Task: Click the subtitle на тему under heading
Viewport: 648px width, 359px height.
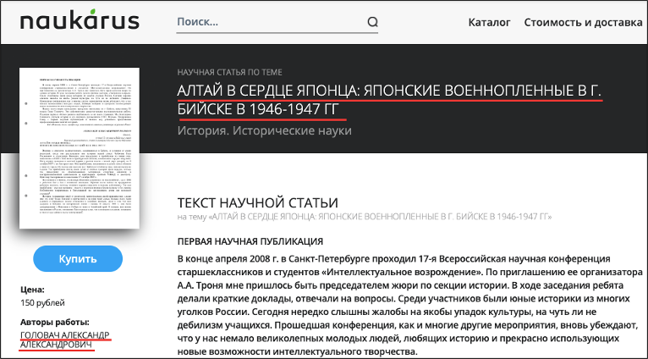Action: [x=365, y=217]
